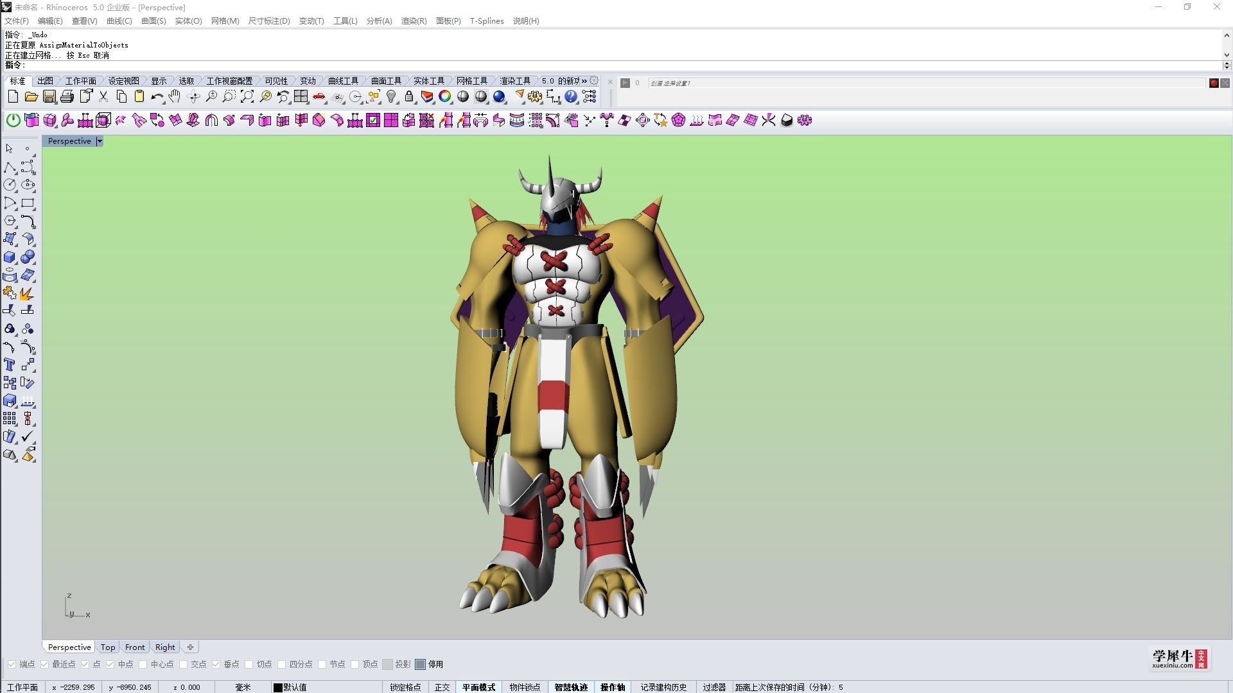The height and width of the screenshot is (693, 1233).
Task: Expand hidden toolbar tabs with » chevron
Action: [584, 81]
